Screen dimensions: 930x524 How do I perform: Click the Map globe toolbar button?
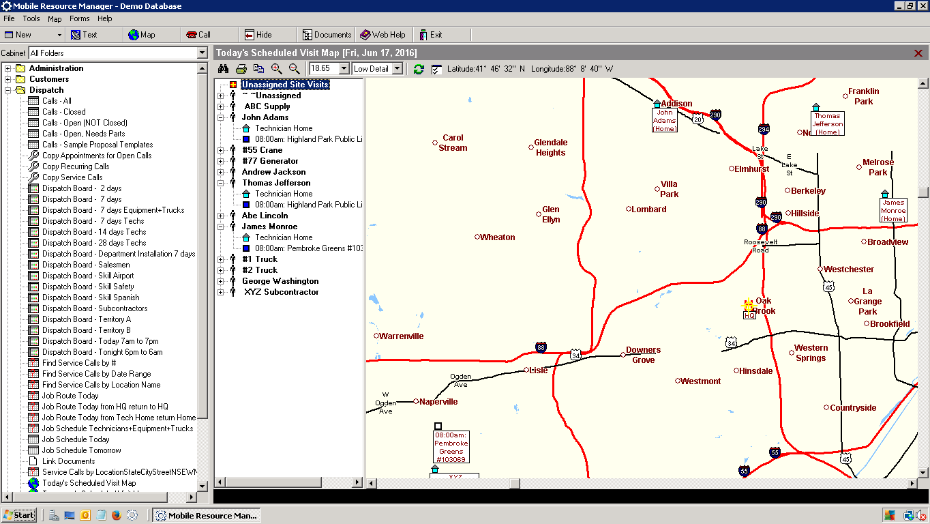coord(152,35)
